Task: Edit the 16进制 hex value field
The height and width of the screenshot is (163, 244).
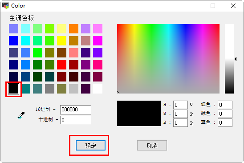Action: [76, 110]
